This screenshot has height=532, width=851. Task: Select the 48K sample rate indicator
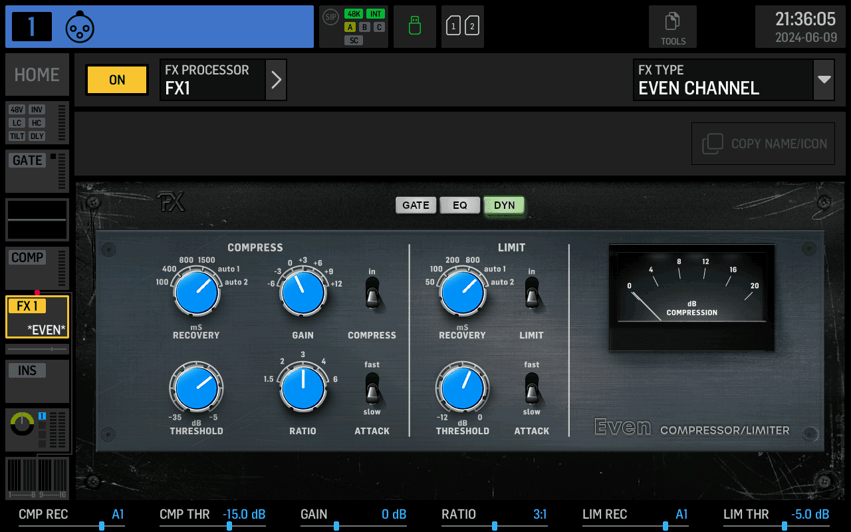coord(354,14)
